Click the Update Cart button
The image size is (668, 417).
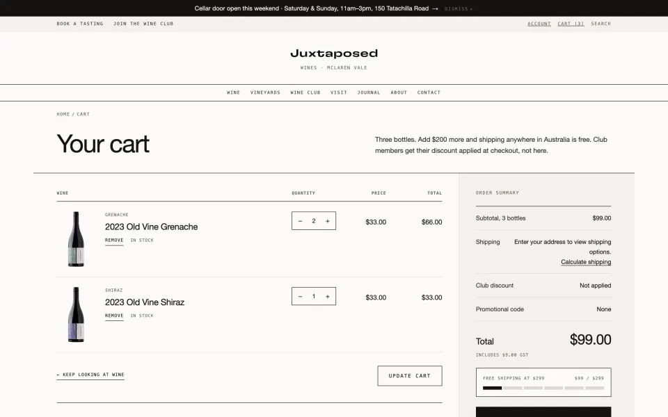coord(410,376)
